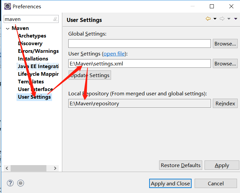Open the back history dropdown arrow
The width and height of the screenshot is (240, 193).
pyautogui.click(x=215, y=19)
